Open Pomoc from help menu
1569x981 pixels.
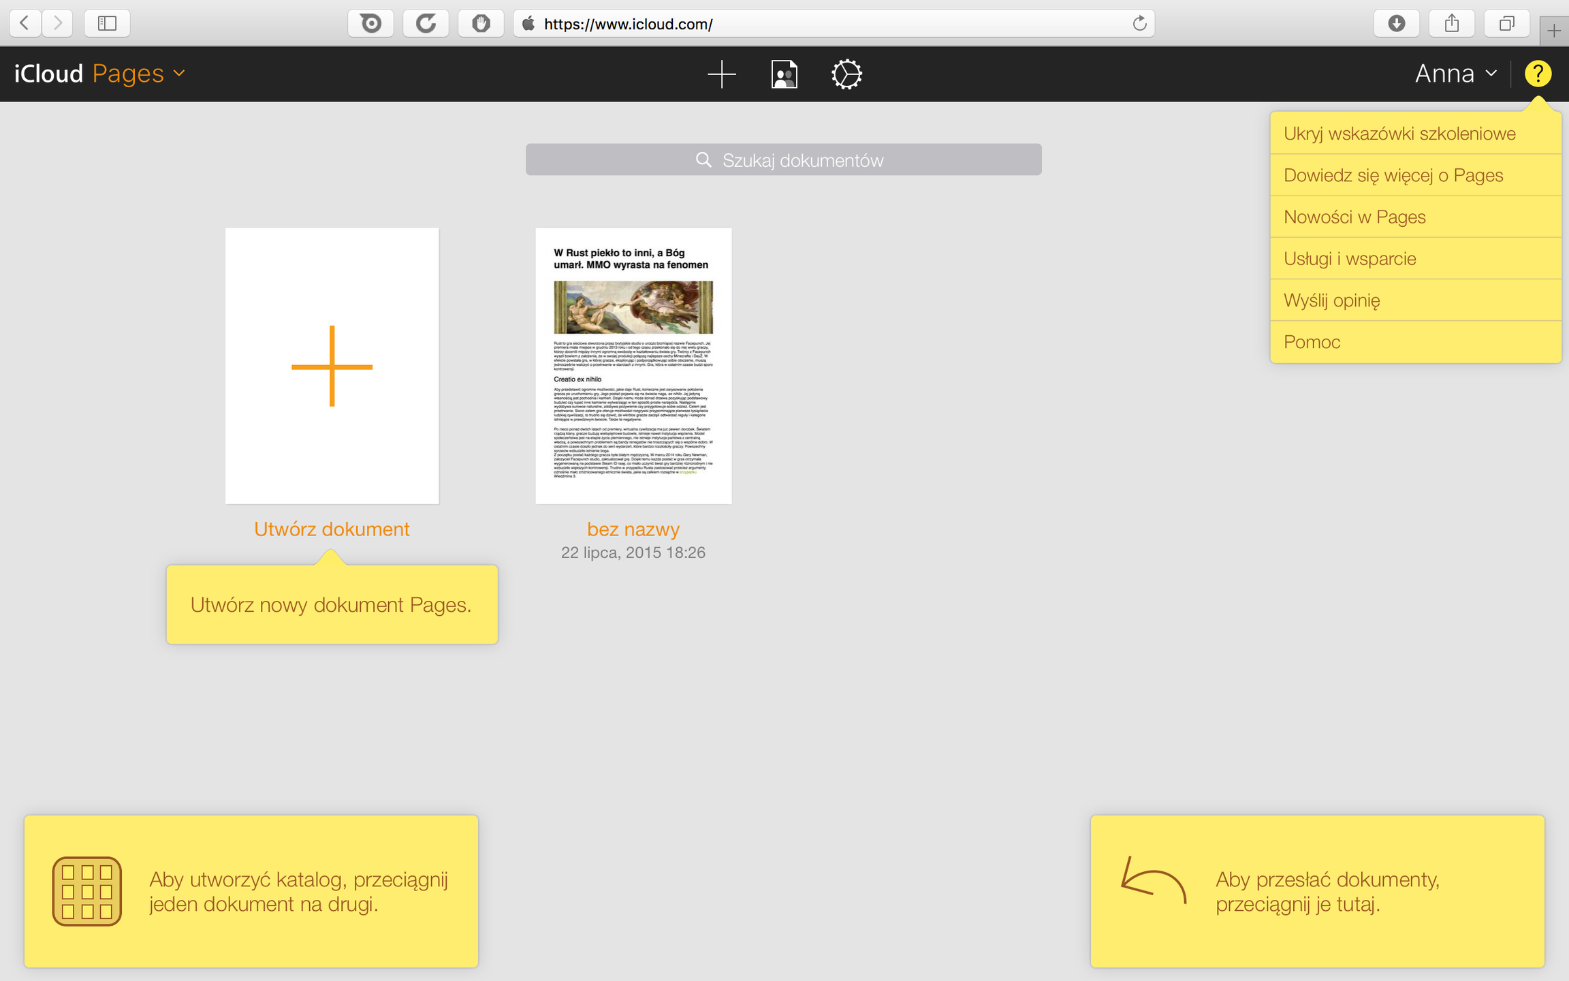click(x=1415, y=341)
